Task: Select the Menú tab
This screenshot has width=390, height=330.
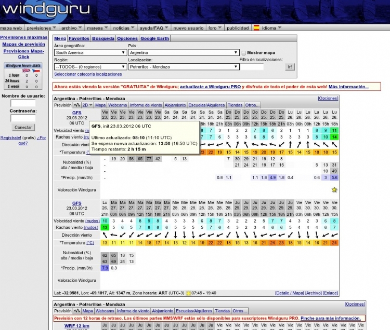Action: pyautogui.click(x=60, y=38)
